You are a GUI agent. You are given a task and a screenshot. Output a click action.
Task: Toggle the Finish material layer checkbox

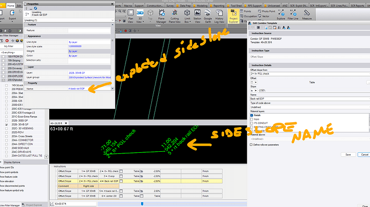pyautogui.click(x=251, y=115)
